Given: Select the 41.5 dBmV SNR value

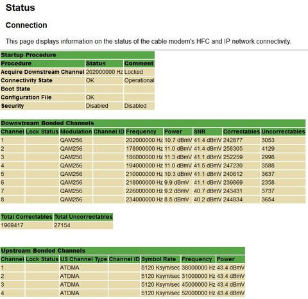Looking at the screenshot, I should (x=207, y=166).
